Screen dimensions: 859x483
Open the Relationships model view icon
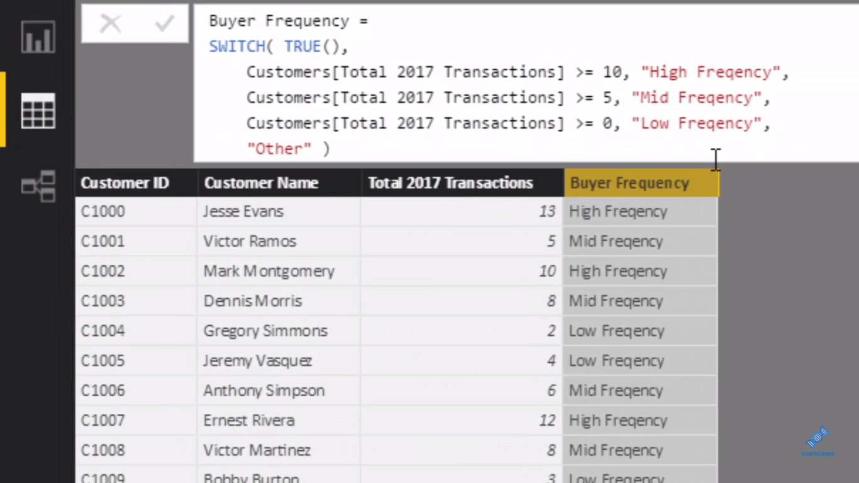[x=38, y=186]
